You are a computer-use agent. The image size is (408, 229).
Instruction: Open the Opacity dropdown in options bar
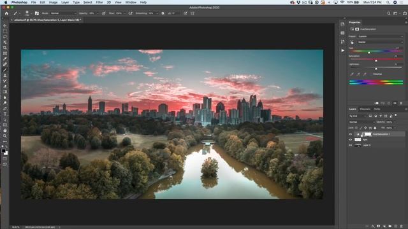pyautogui.click(x=98, y=13)
